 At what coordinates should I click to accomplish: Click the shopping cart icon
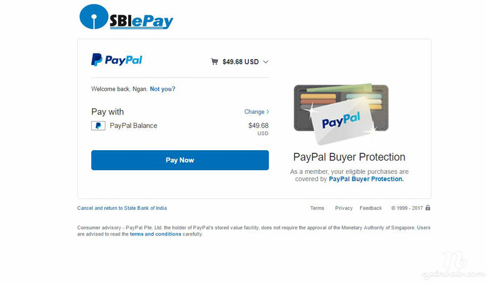click(x=214, y=61)
